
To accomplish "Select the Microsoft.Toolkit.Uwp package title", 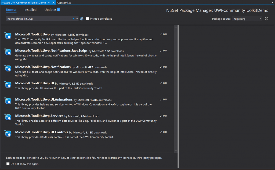I will pyautogui.click(x=32, y=34).
